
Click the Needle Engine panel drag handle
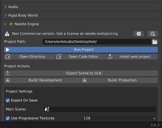click(157, 24)
